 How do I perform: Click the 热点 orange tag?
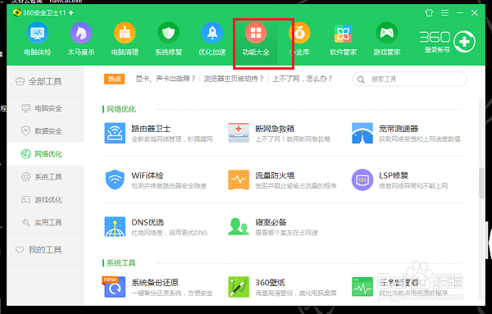click(x=114, y=79)
